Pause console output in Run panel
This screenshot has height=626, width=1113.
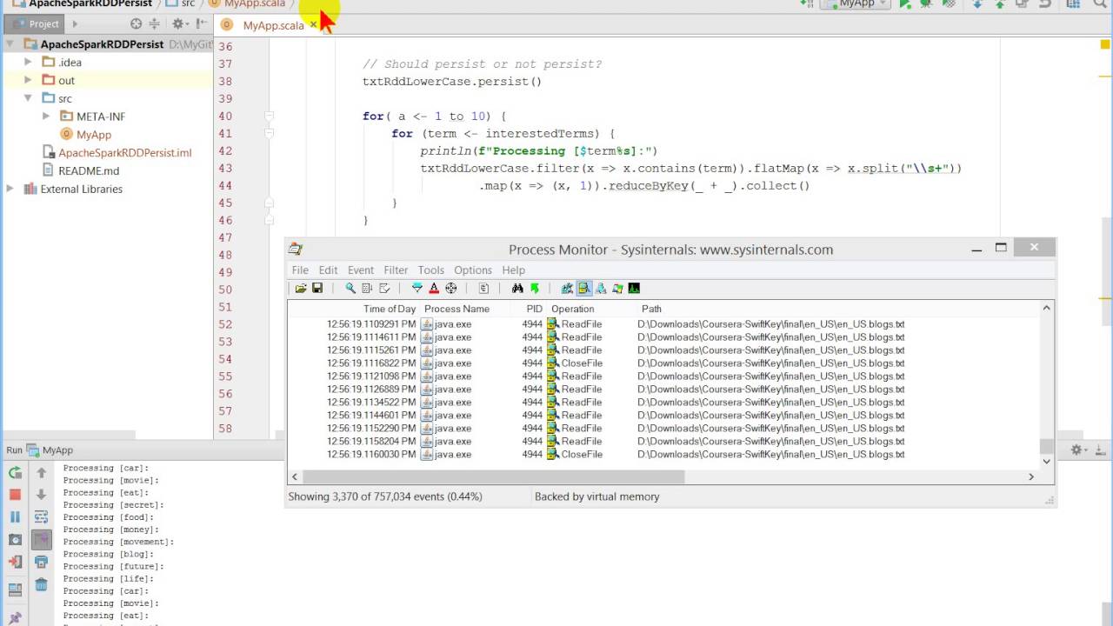pyautogui.click(x=15, y=516)
